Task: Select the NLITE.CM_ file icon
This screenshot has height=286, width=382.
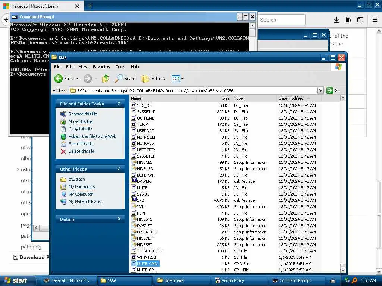Action: click(x=134, y=270)
